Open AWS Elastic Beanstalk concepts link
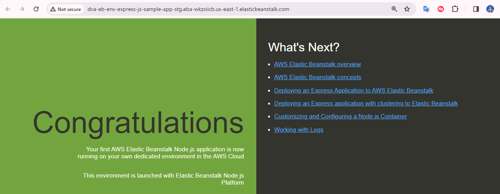Screen dimensions: 500x194 pyautogui.click(x=318, y=77)
